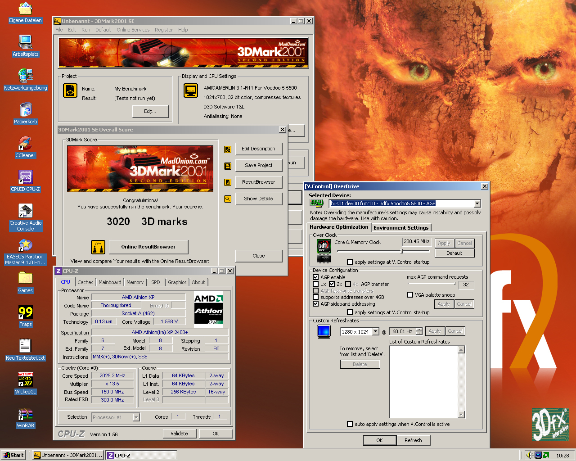Switch to the SPD tab in CPU-Z

(x=156, y=282)
